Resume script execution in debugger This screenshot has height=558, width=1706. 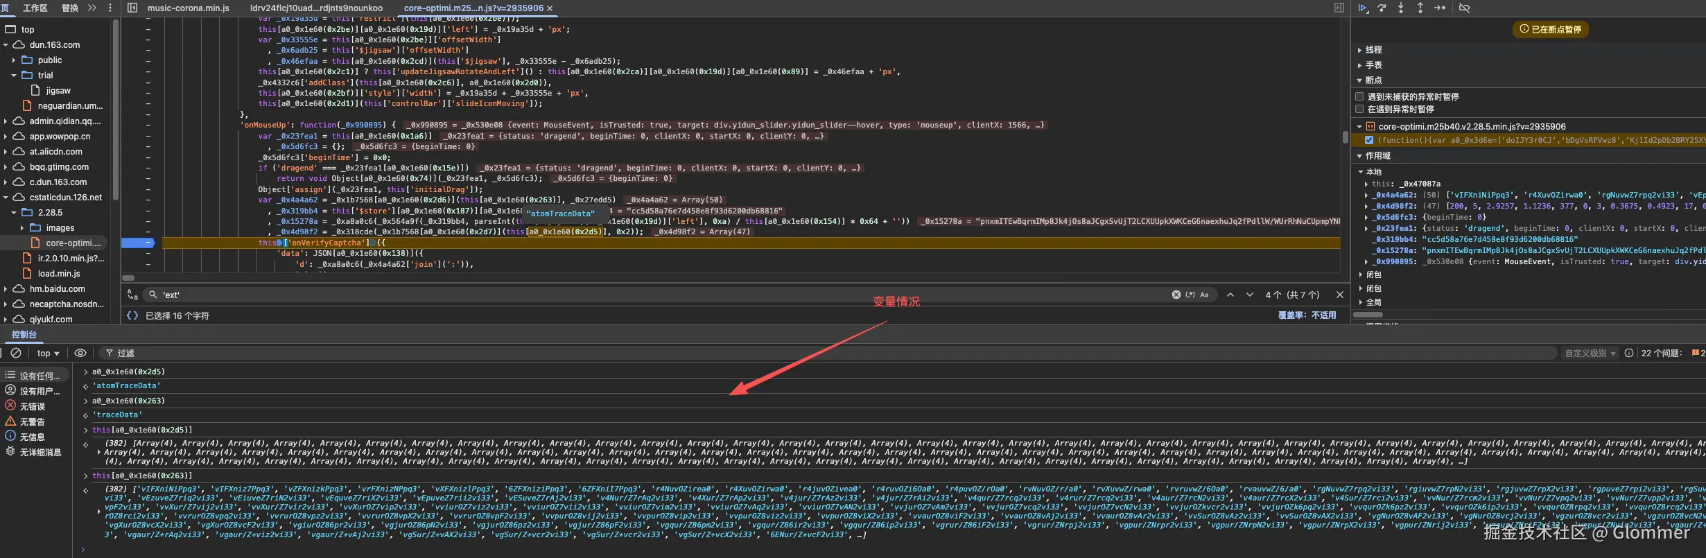pos(1362,8)
